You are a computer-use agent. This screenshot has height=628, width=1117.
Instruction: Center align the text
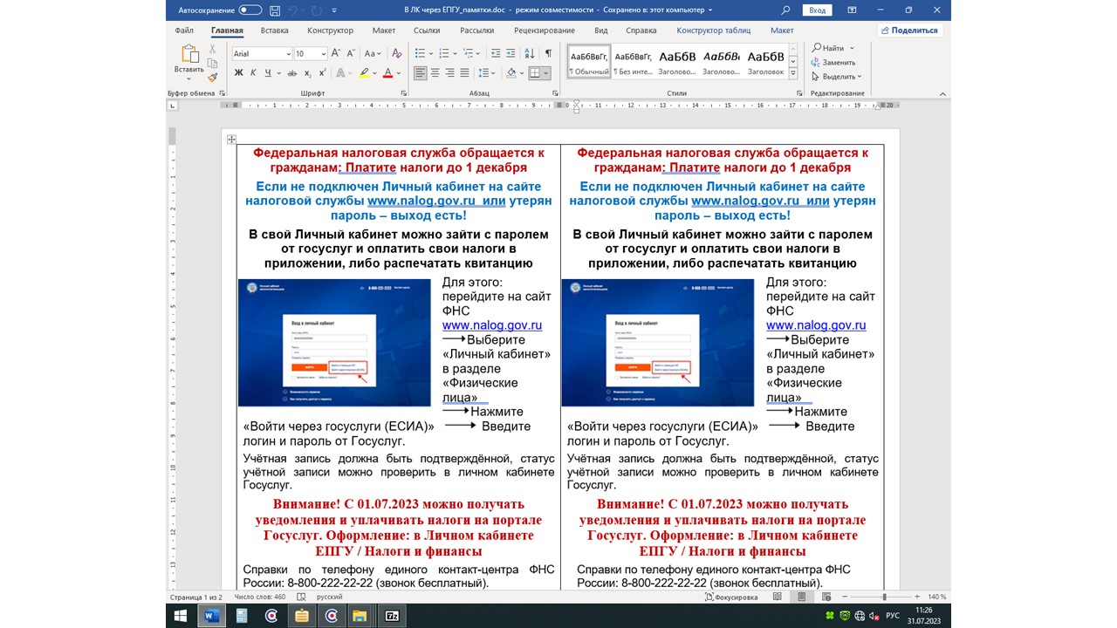pyautogui.click(x=435, y=73)
